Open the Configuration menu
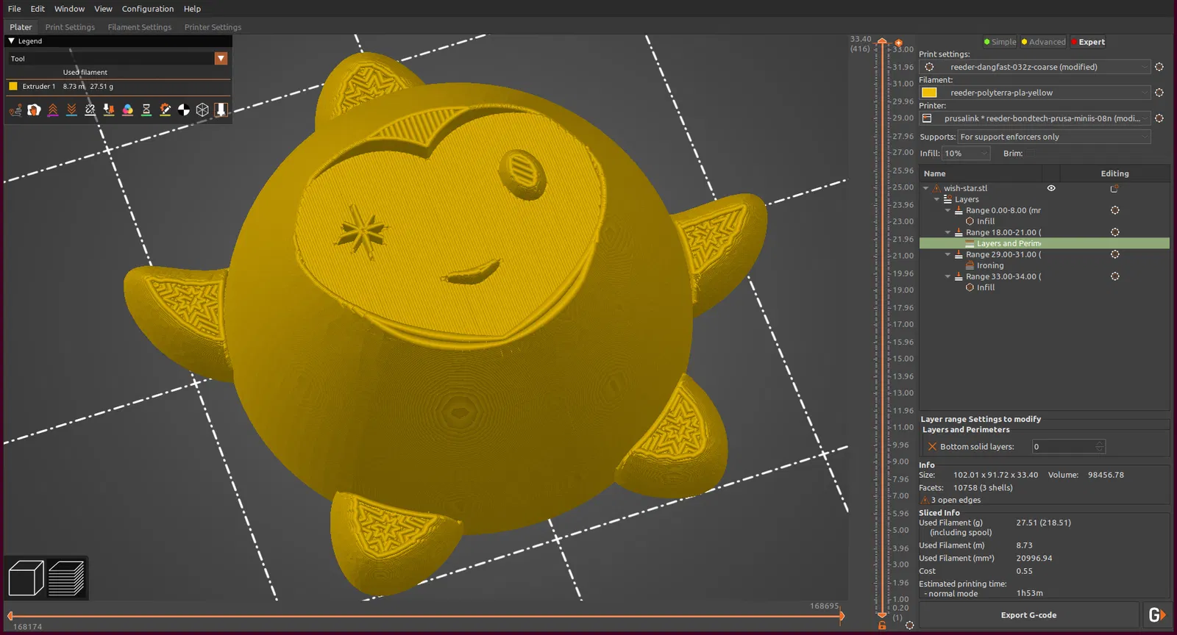This screenshot has height=635, width=1177. [x=147, y=9]
